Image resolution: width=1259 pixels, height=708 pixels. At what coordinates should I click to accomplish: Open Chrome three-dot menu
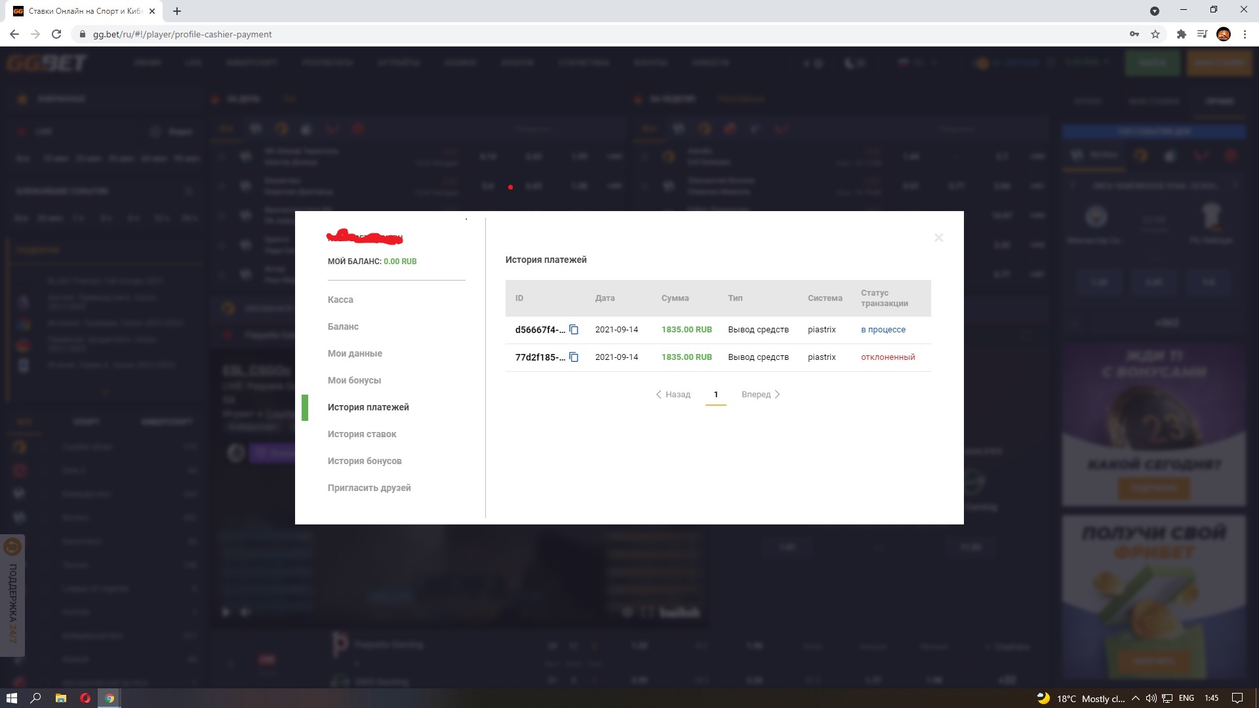(1245, 34)
